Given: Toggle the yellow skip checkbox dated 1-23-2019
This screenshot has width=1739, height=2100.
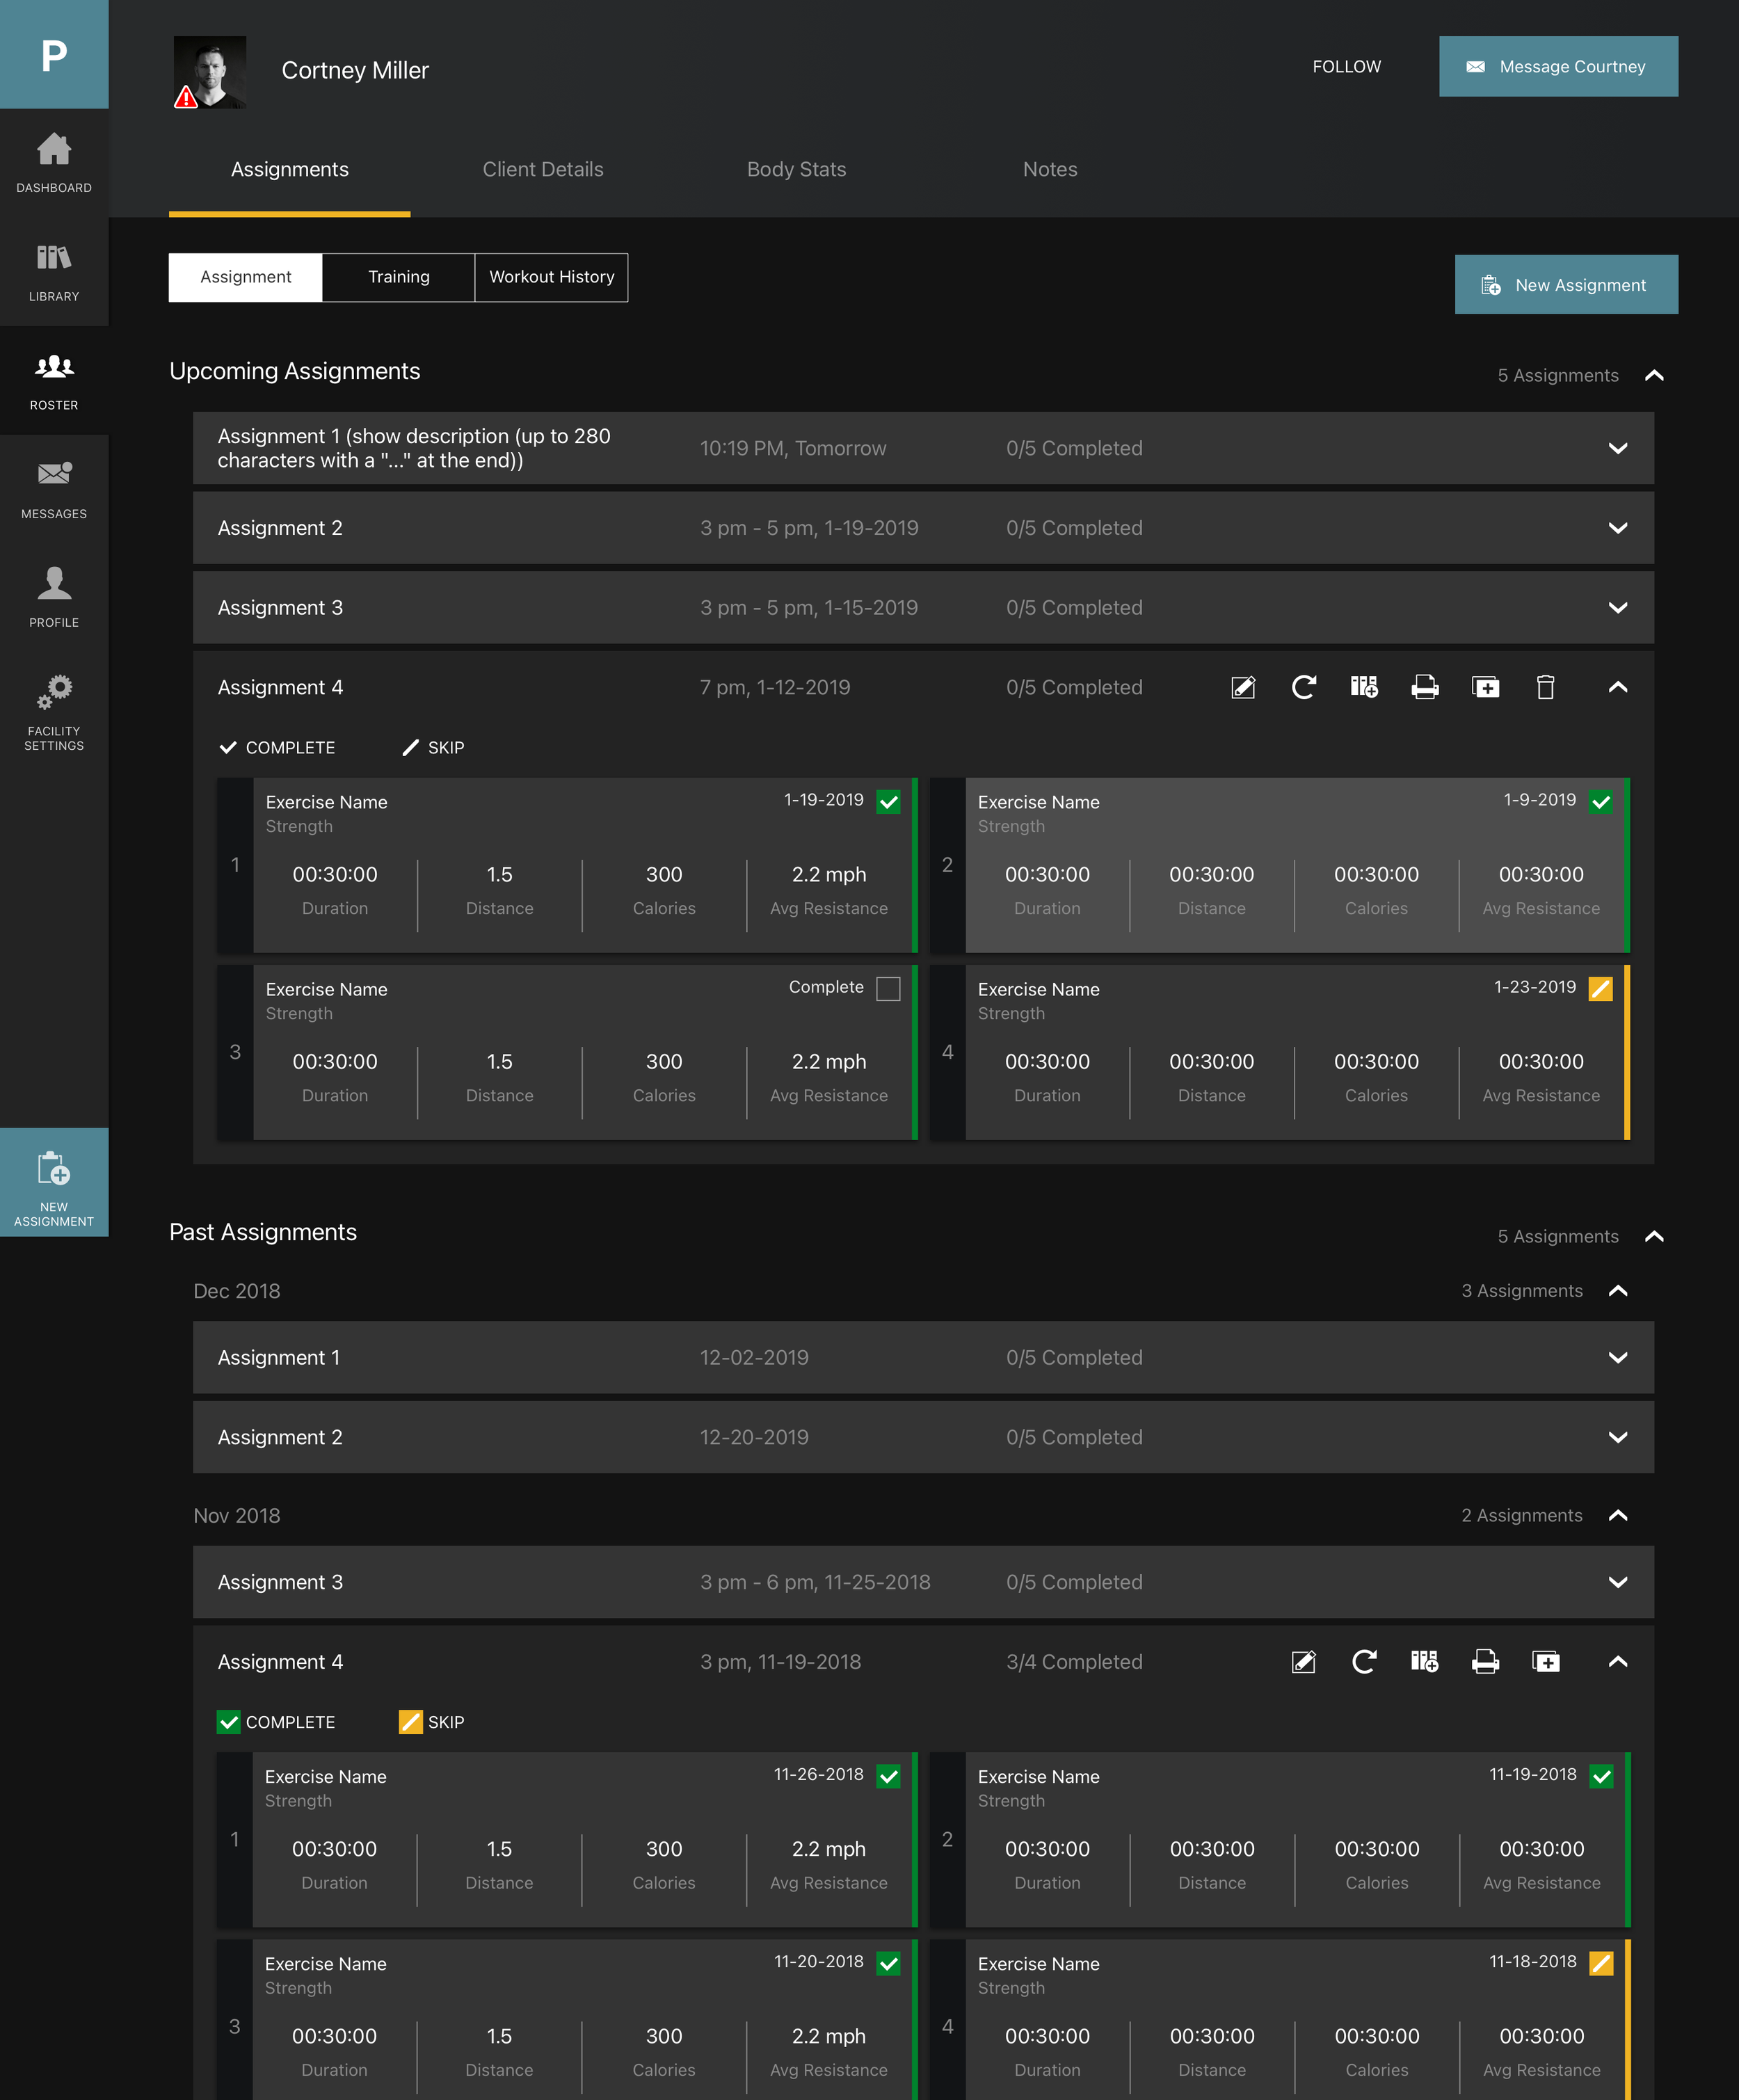Looking at the screenshot, I should pyautogui.click(x=1600, y=988).
